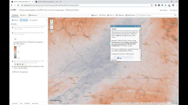Open the Save dropdown

pyautogui.click(x=95, y=15)
